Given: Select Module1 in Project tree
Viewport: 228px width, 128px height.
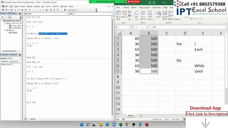Looking at the screenshot, I should [x=15, y=33].
